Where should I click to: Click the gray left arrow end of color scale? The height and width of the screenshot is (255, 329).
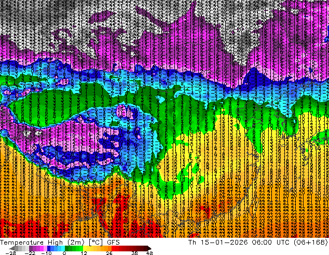[x=12, y=248]
